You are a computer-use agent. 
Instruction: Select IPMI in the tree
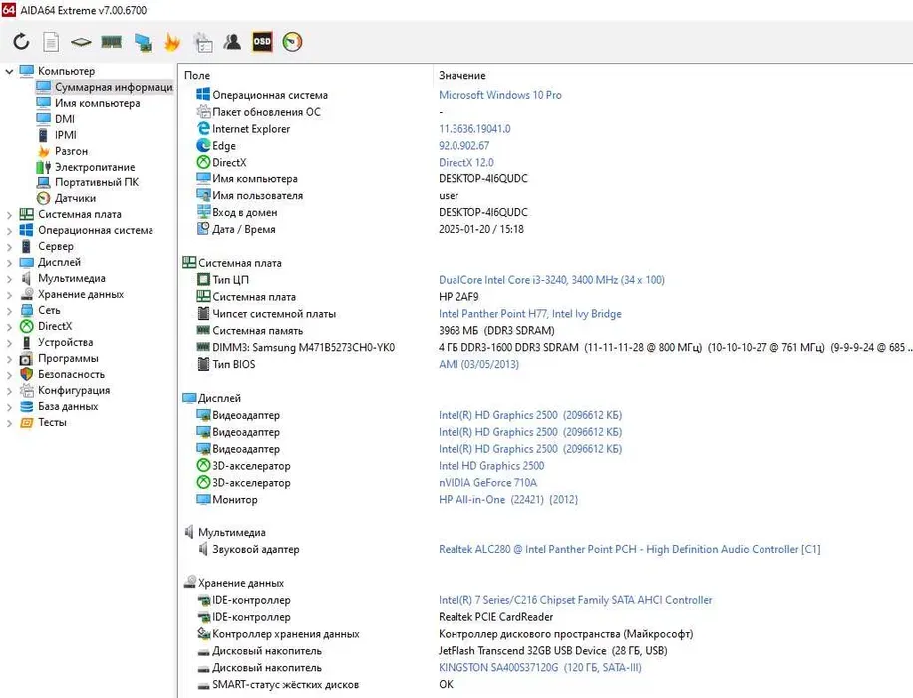57,135
